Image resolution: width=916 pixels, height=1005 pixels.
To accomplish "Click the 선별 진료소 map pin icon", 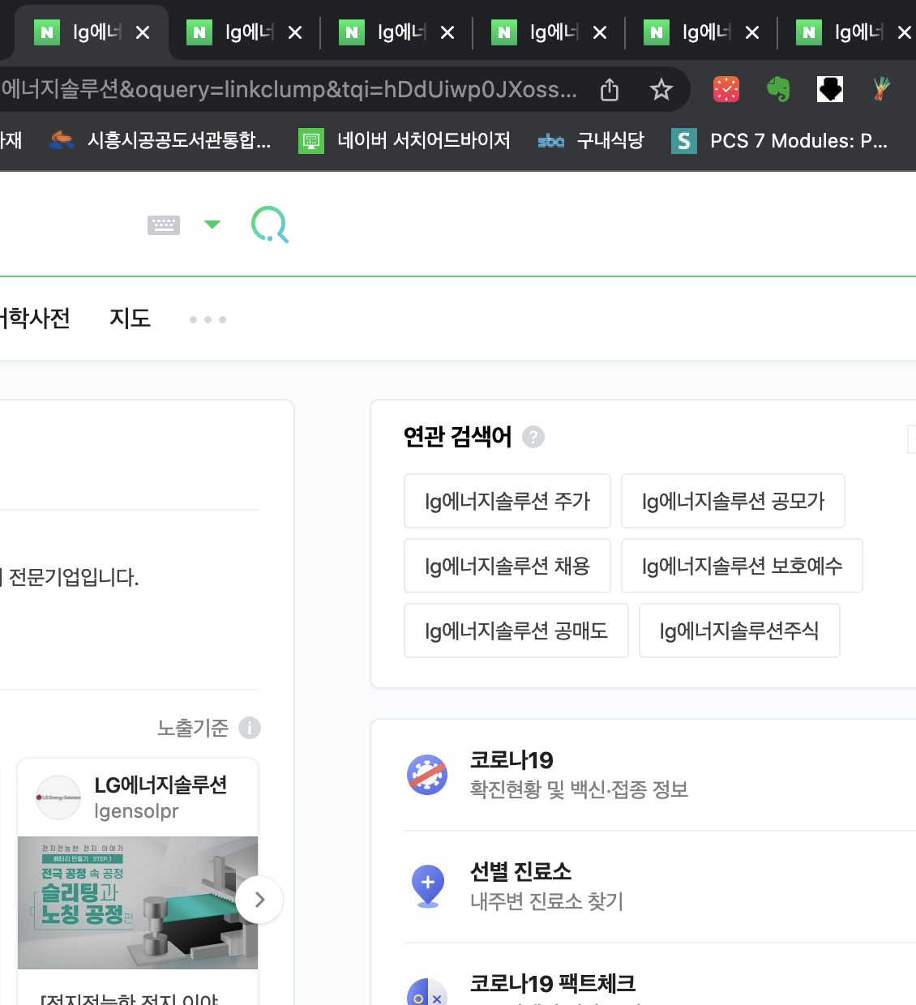I will coord(427,887).
